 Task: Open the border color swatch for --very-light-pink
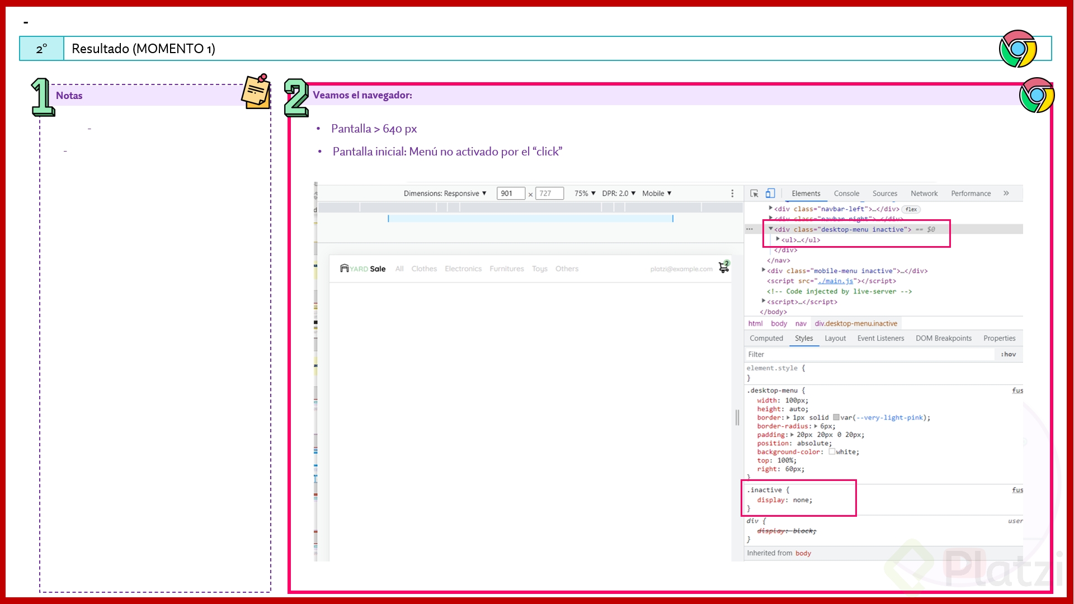[x=836, y=417]
